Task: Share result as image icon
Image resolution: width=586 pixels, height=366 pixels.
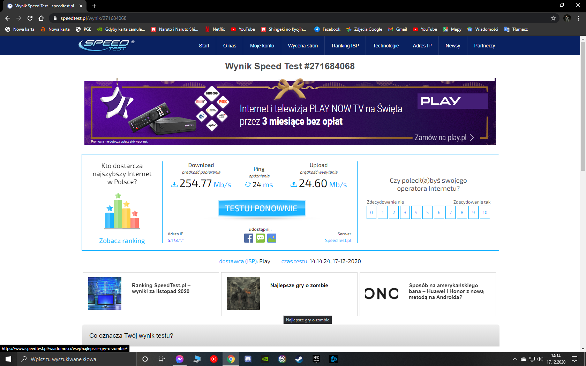Action: [x=272, y=238]
